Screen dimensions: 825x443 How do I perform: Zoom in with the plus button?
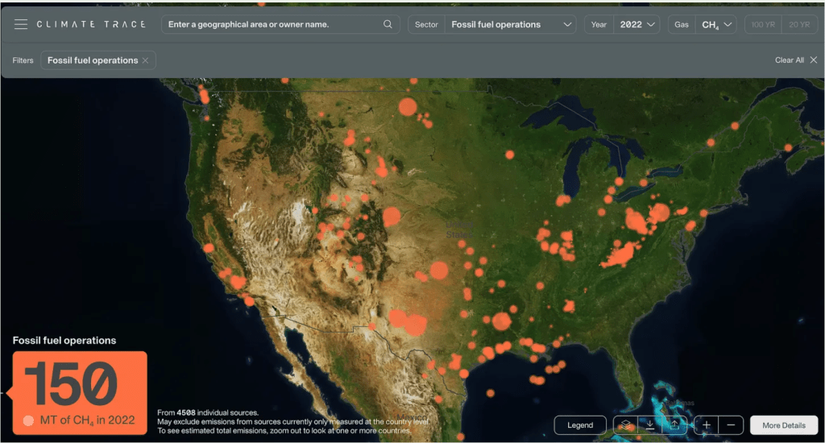(707, 424)
